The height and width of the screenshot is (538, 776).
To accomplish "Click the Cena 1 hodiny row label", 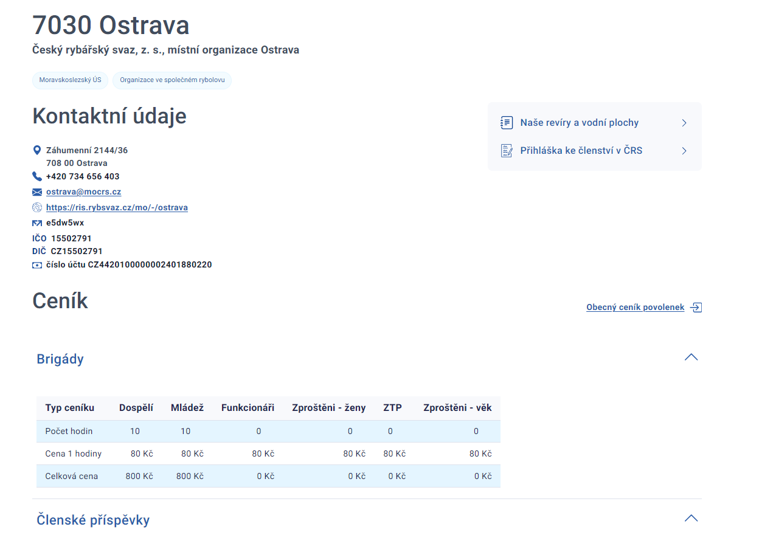I will 73,454.
